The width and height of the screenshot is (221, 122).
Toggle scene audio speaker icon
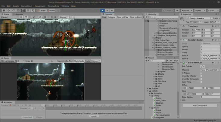tap(30, 17)
